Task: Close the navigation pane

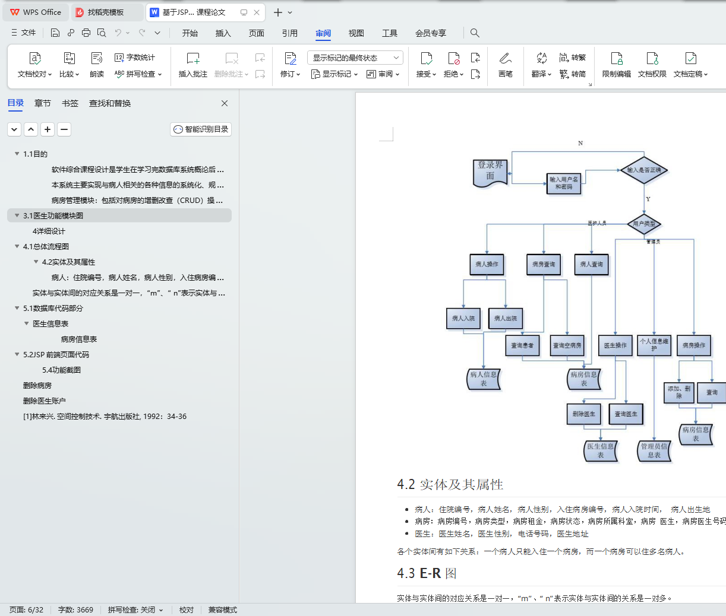Action: 225,103
